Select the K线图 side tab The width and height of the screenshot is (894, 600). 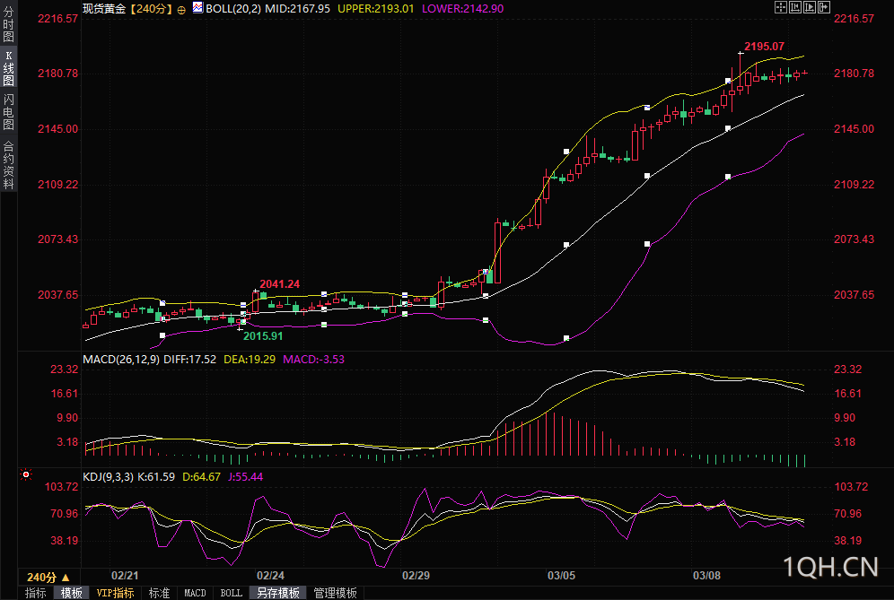pos(8,68)
